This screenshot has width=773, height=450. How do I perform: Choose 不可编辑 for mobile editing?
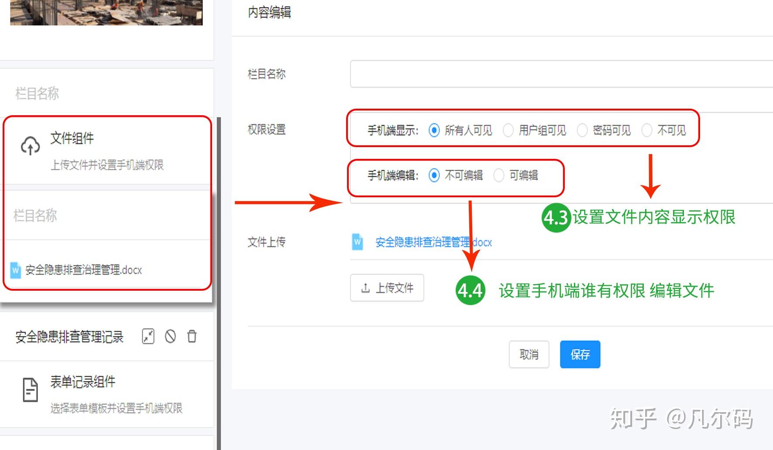(434, 175)
